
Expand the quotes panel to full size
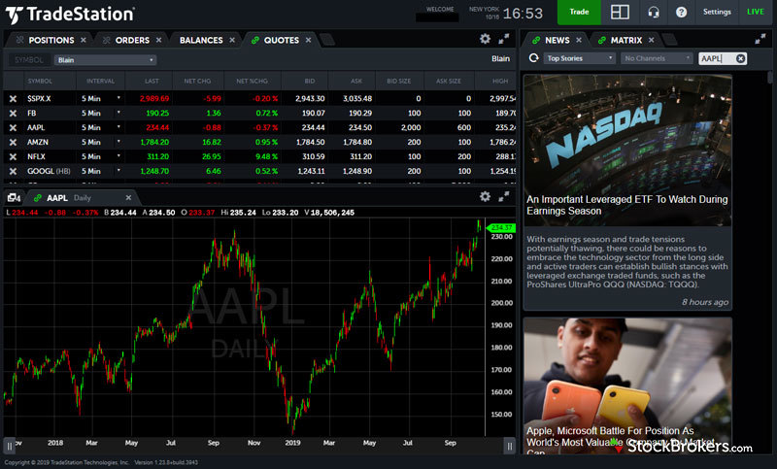coord(504,39)
